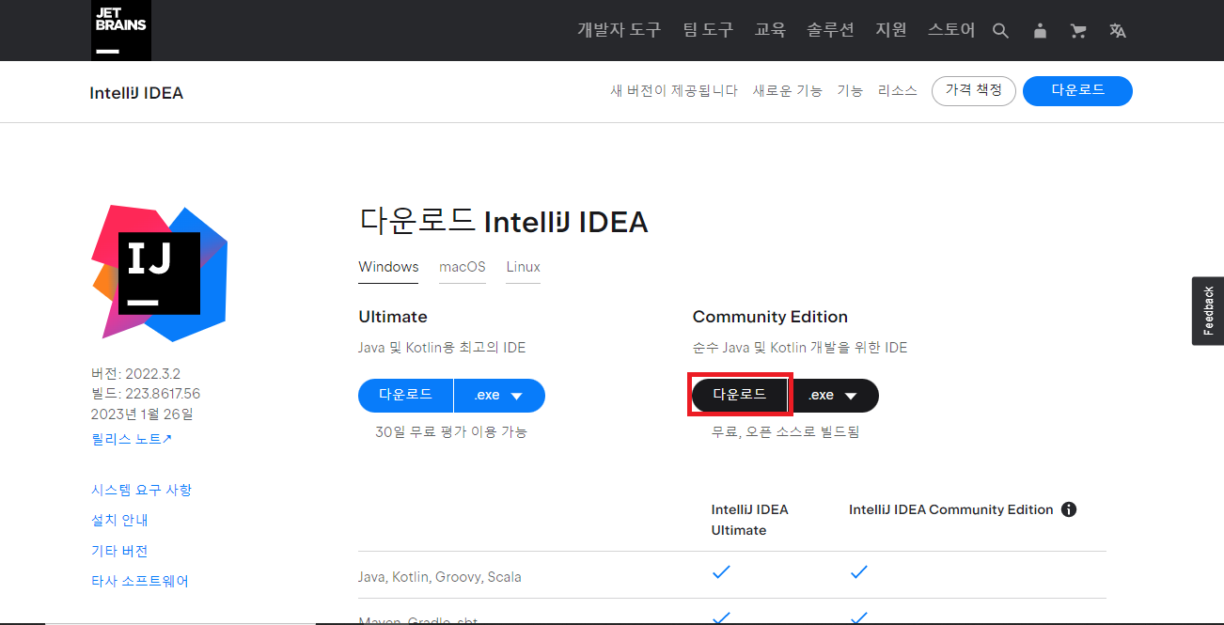Click the 30일 무료 평가 이용 가능 text

pos(451,432)
